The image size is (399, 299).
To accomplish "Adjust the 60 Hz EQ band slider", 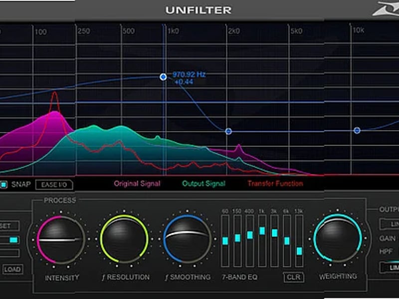I will 224,241.
